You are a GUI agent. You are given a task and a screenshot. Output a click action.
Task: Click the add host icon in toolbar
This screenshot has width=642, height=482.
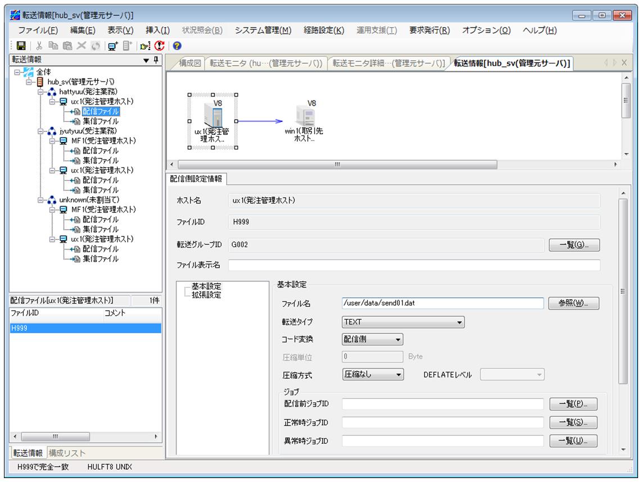(x=112, y=46)
